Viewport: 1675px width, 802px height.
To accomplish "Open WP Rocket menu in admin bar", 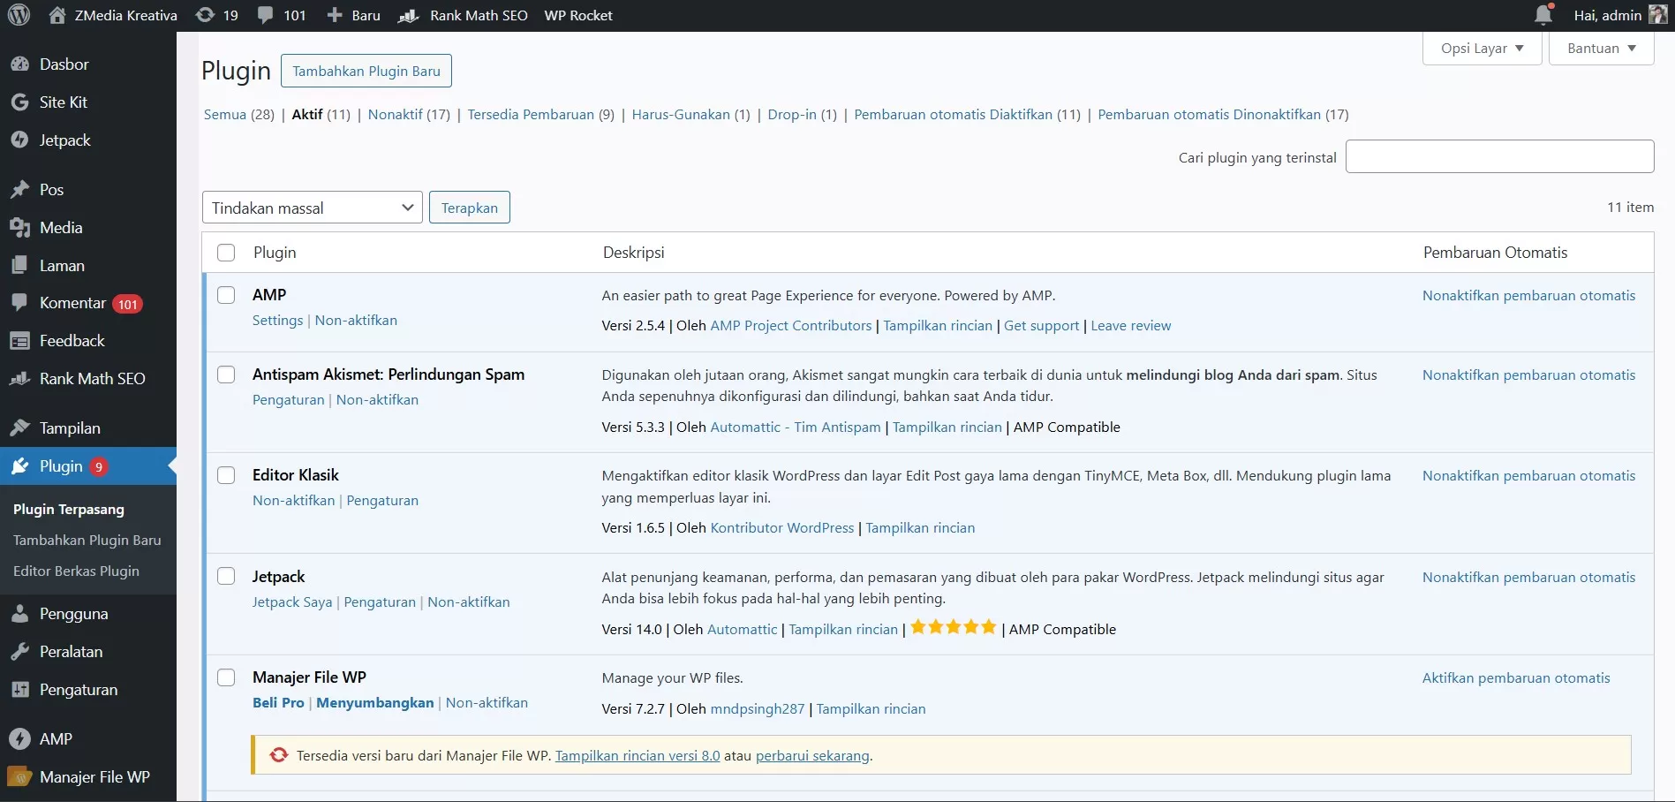I will pyautogui.click(x=578, y=15).
